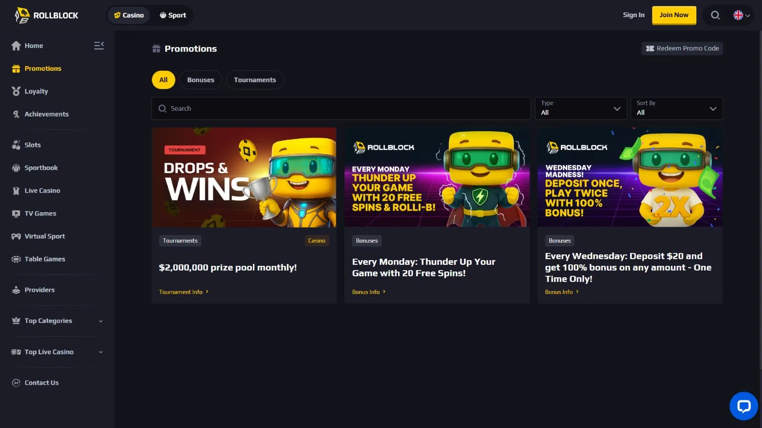Click the Loyalty medal icon in the sidebar
762x428 pixels.
pos(16,91)
